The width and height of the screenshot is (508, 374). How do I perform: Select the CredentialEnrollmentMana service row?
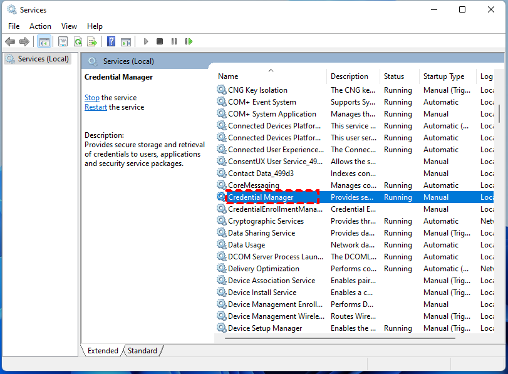coord(354,209)
